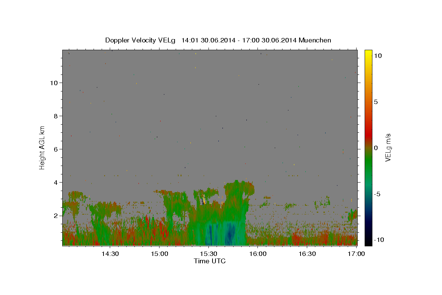Click the black bottom of the colorbar

[368, 242]
